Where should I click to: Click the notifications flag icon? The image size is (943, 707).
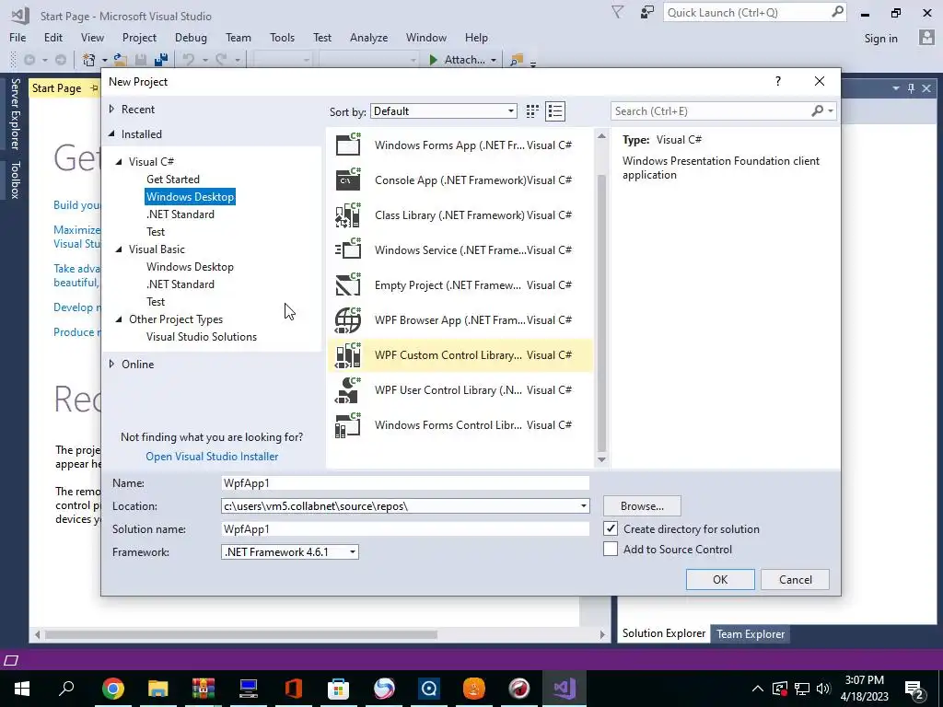click(x=618, y=12)
